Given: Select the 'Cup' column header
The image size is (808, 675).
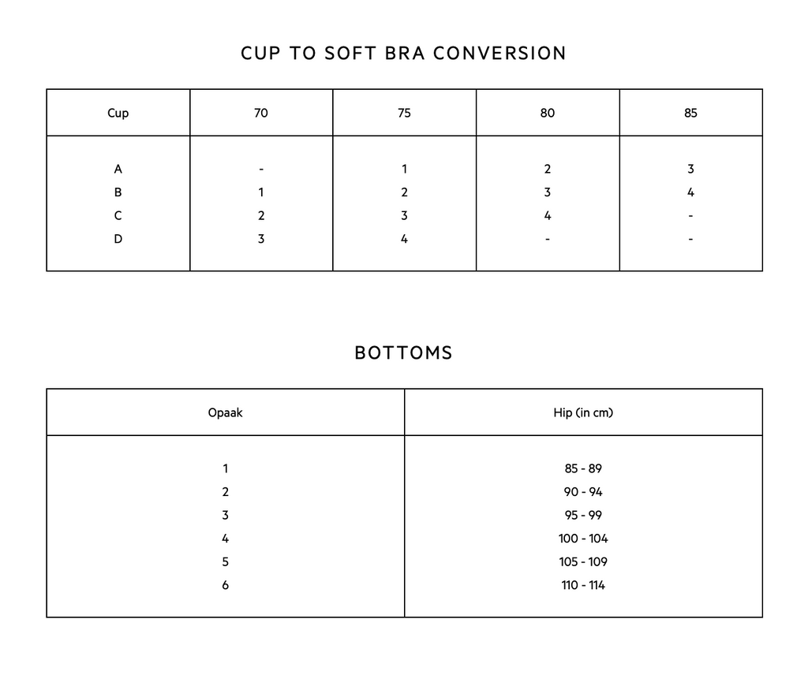Looking at the screenshot, I should [118, 113].
